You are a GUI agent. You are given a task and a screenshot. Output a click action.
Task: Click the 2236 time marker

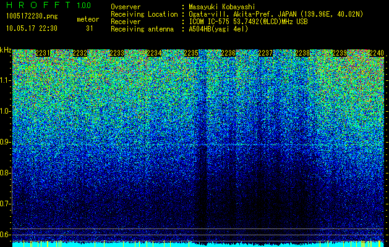coord(228,53)
